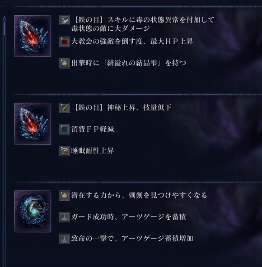Click the blue 消費FP軽減 effect icon
Screen dimensions: 262x267
[x=64, y=129]
